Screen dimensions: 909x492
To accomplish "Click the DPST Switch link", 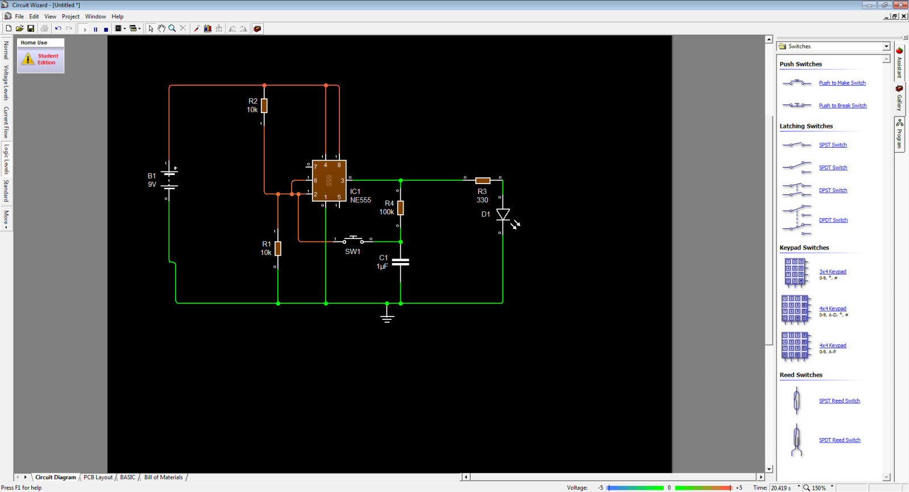I will click(833, 190).
